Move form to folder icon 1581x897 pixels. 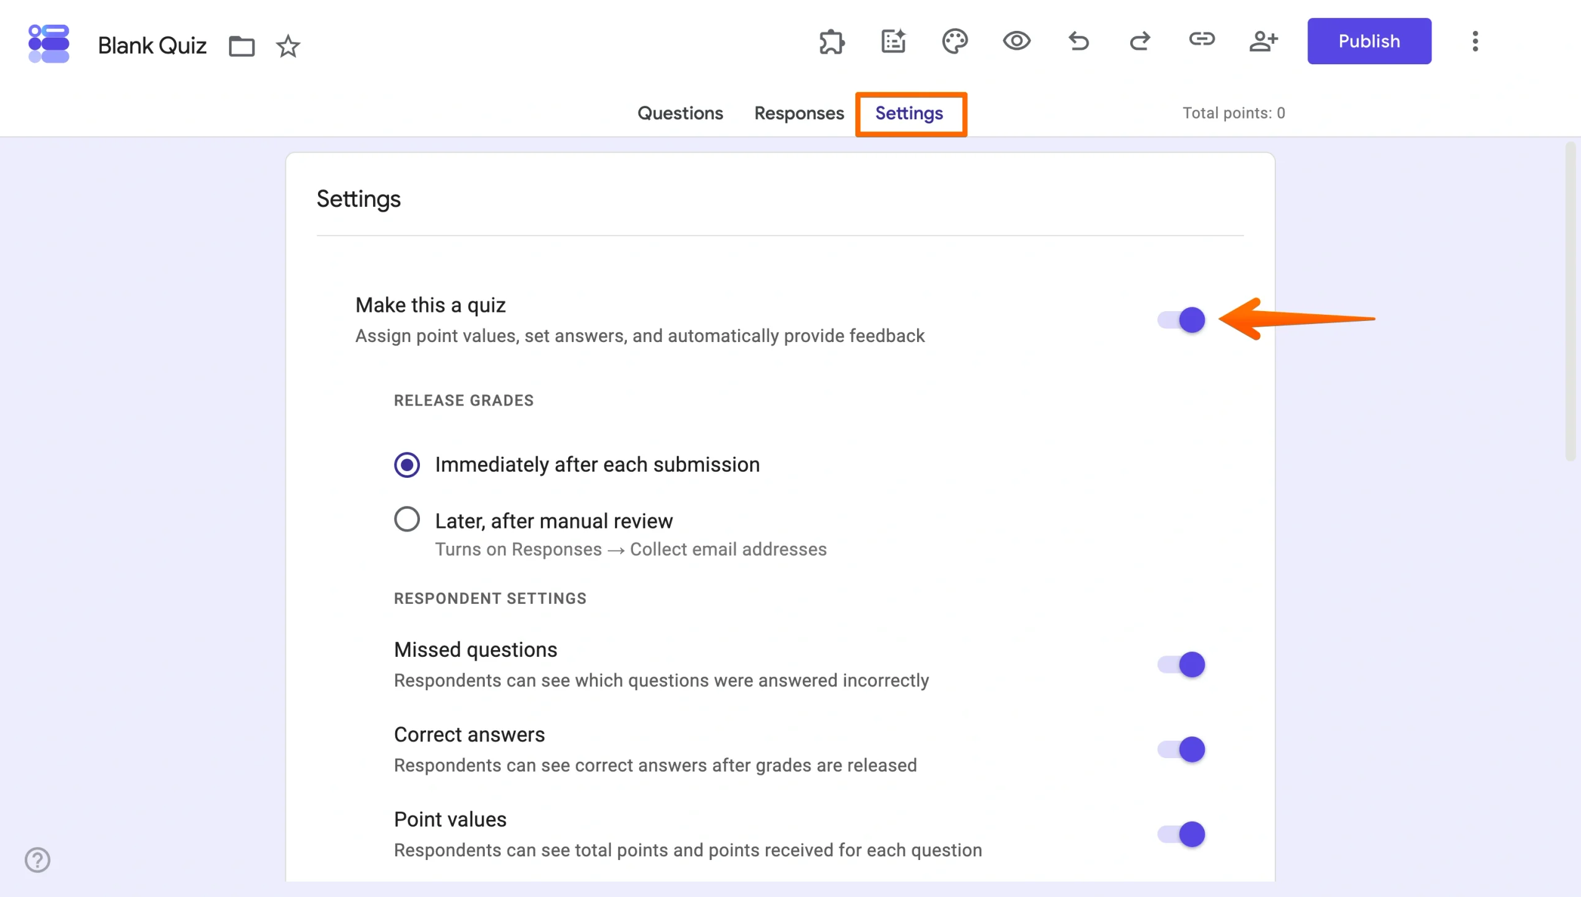241,46
